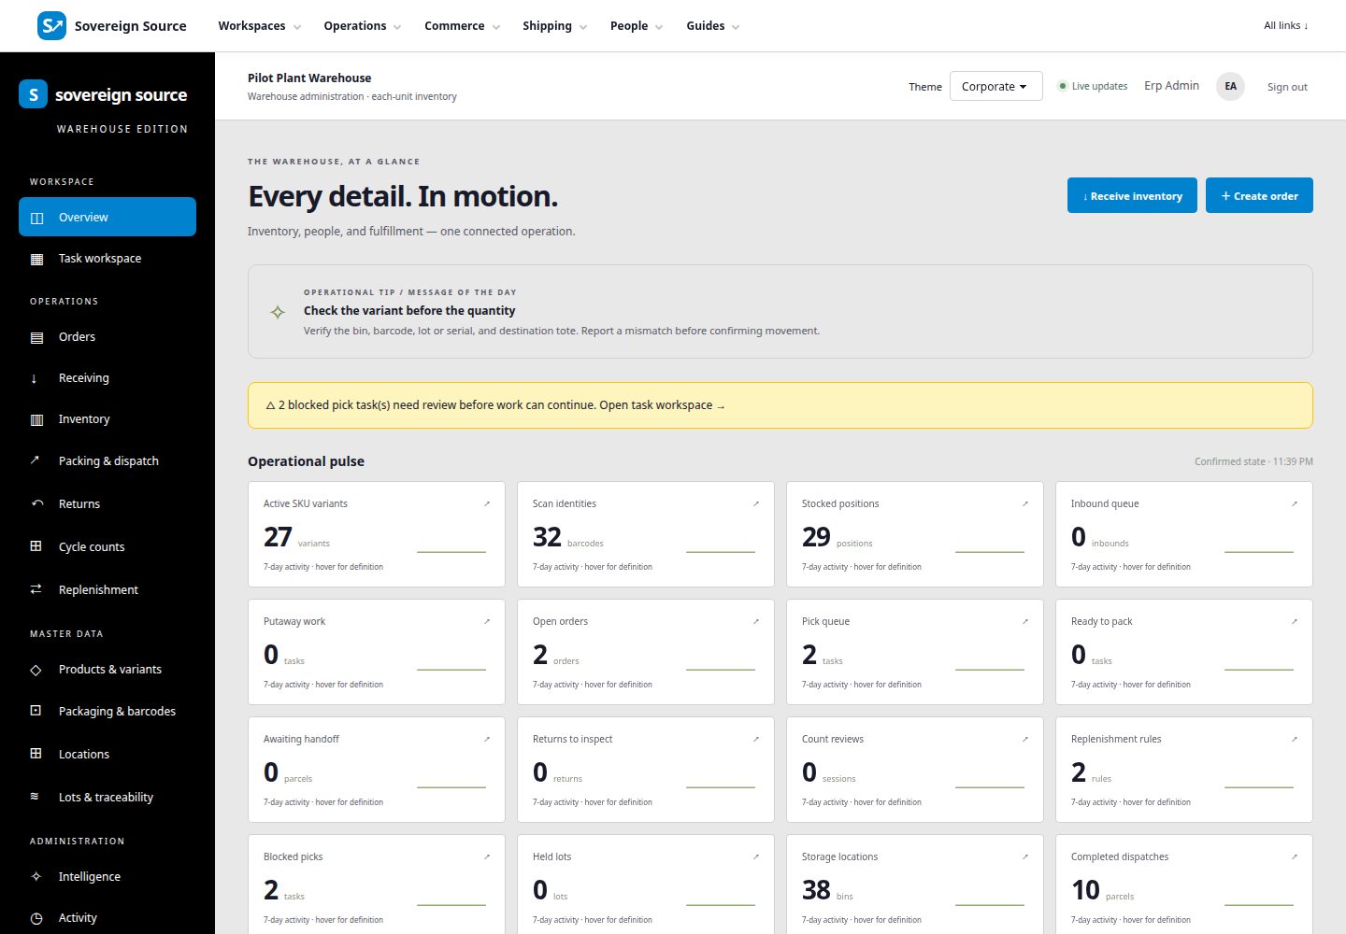Click the Putaway work card
1346x934 pixels.
click(x=377, y=652)
